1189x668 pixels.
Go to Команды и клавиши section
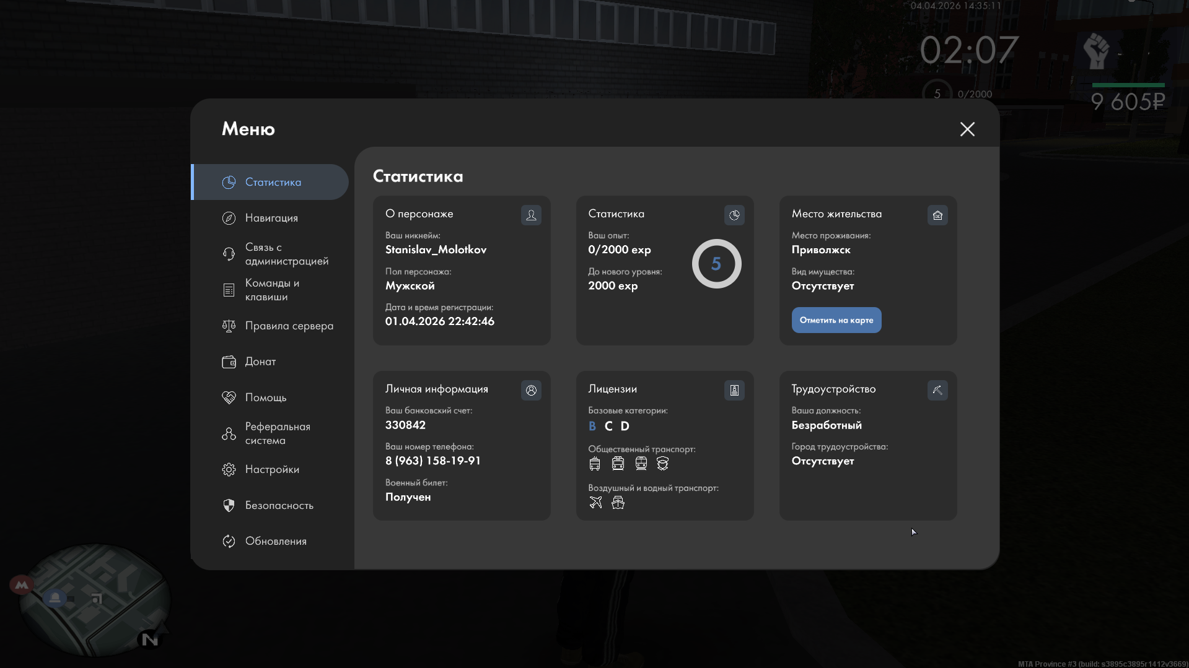pos(271,290)
